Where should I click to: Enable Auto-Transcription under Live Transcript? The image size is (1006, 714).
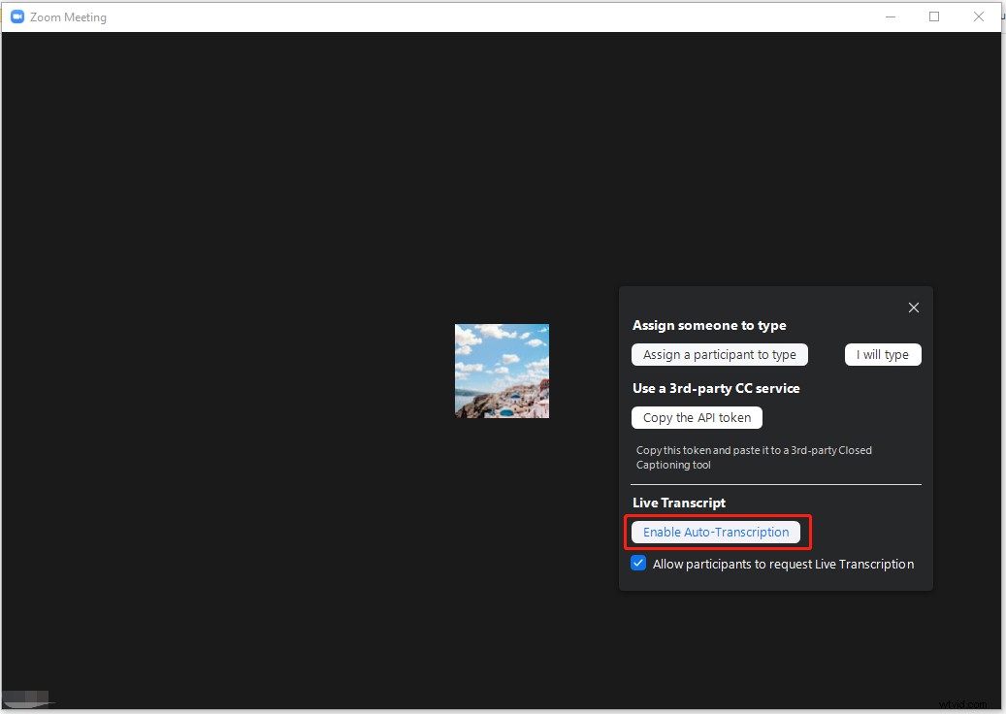(716, 532)
